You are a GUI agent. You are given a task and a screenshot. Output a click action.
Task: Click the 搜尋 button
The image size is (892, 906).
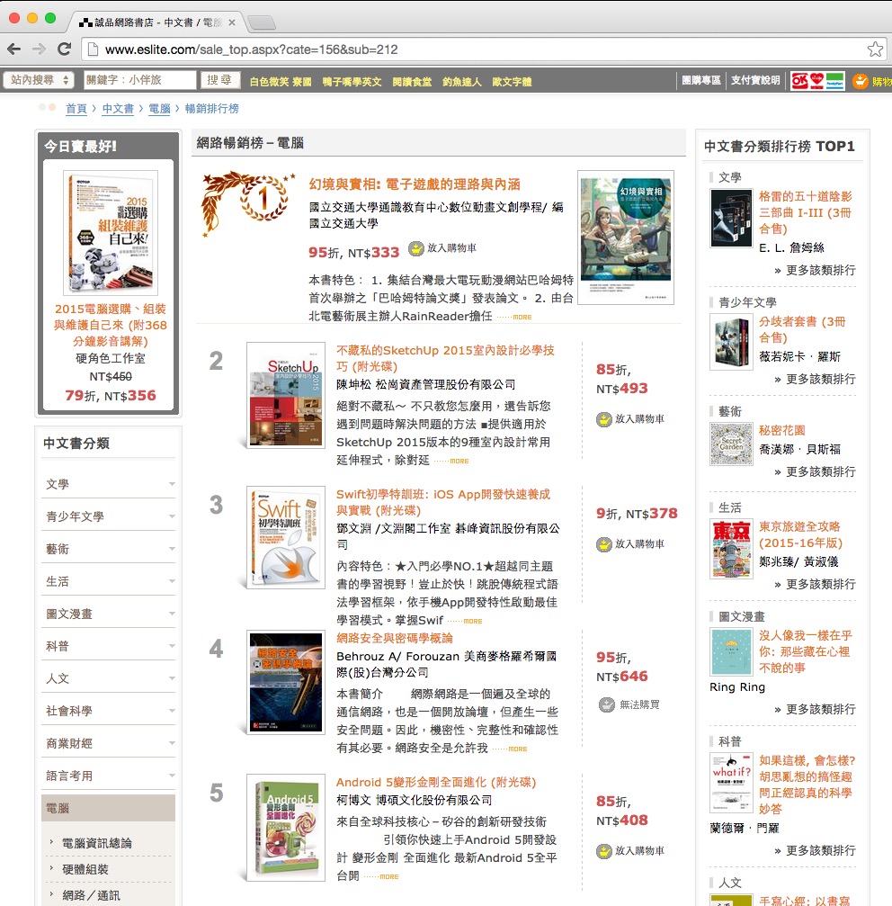pos(220,80)
